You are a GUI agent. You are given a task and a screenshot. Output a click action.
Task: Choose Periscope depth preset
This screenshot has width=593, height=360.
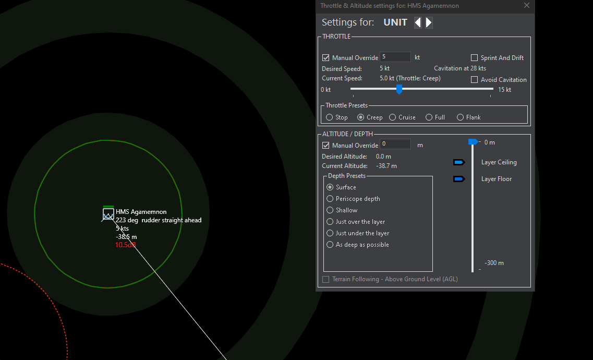click(330, 199)
